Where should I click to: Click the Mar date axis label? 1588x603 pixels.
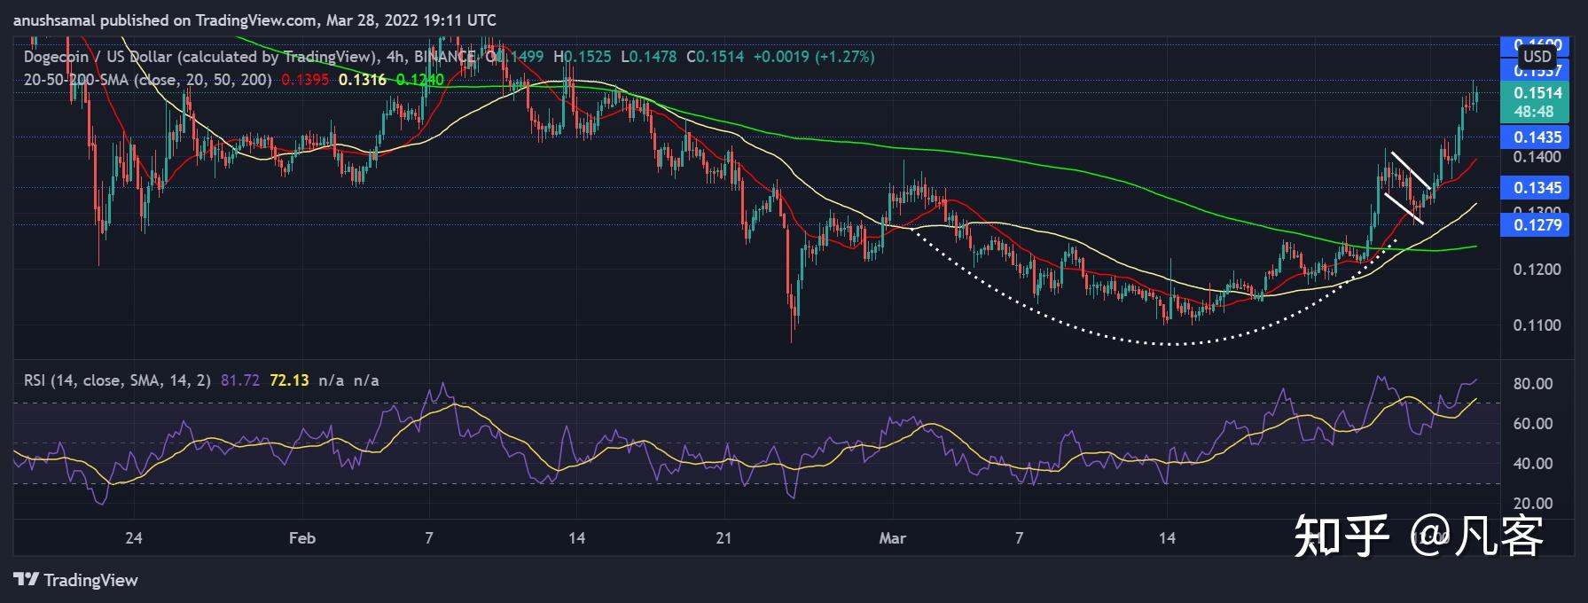[x=892, y=538]
